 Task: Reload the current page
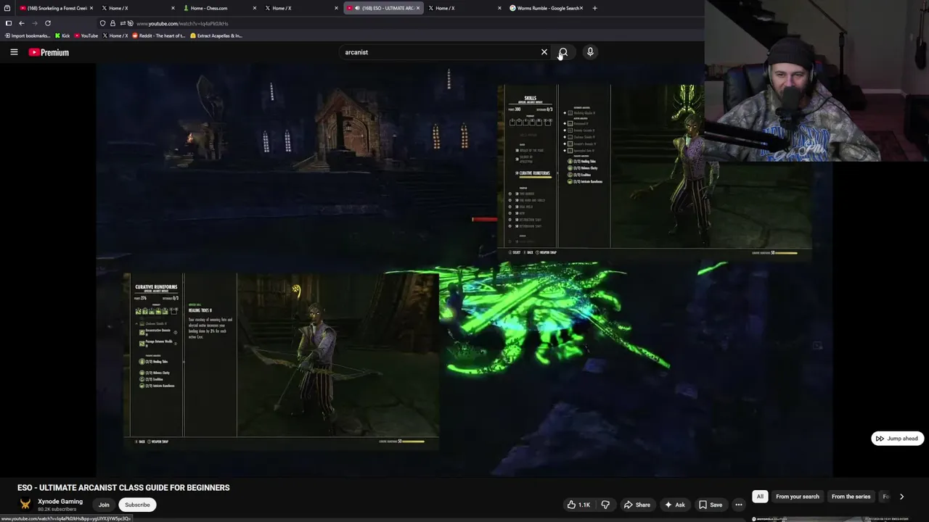coord(48,23)
